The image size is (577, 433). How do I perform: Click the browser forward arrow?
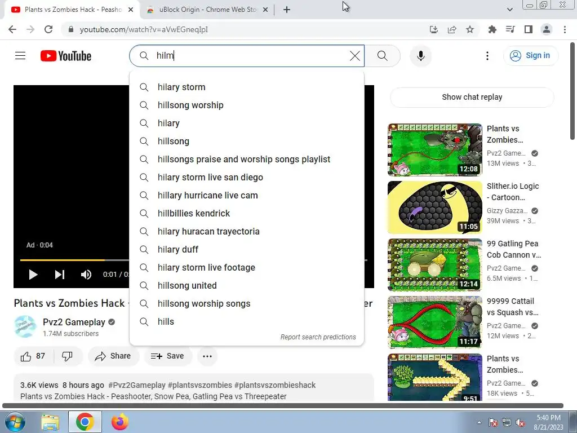coord(30,29)
